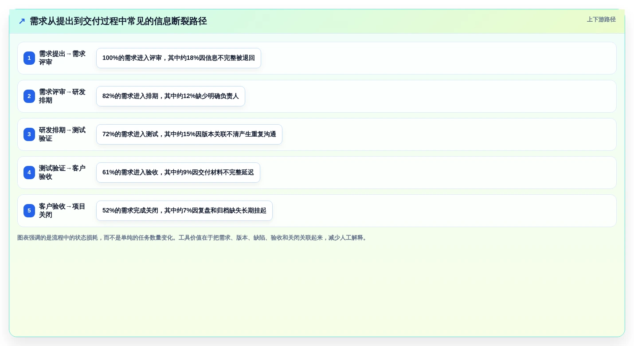Select step badge number 4
This screenshot has height=346, width=634.
tap(29, 173)
